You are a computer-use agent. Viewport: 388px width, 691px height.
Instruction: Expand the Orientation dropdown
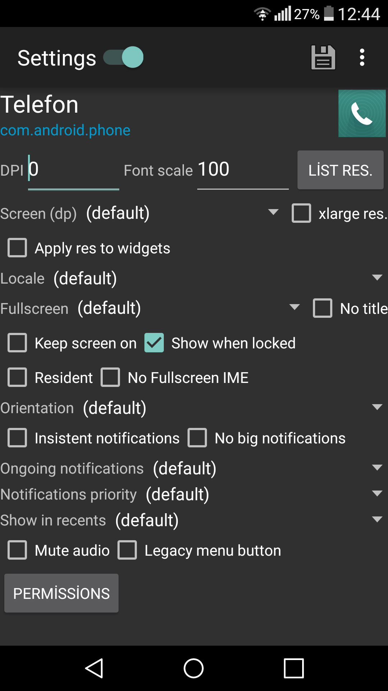(234, 408)
